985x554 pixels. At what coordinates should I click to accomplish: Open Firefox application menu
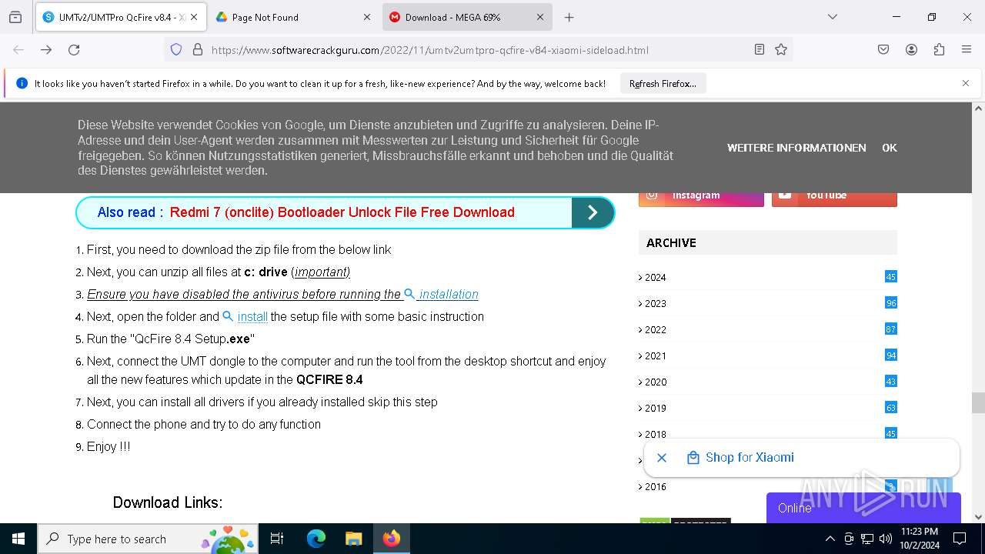tap(967, 49)
